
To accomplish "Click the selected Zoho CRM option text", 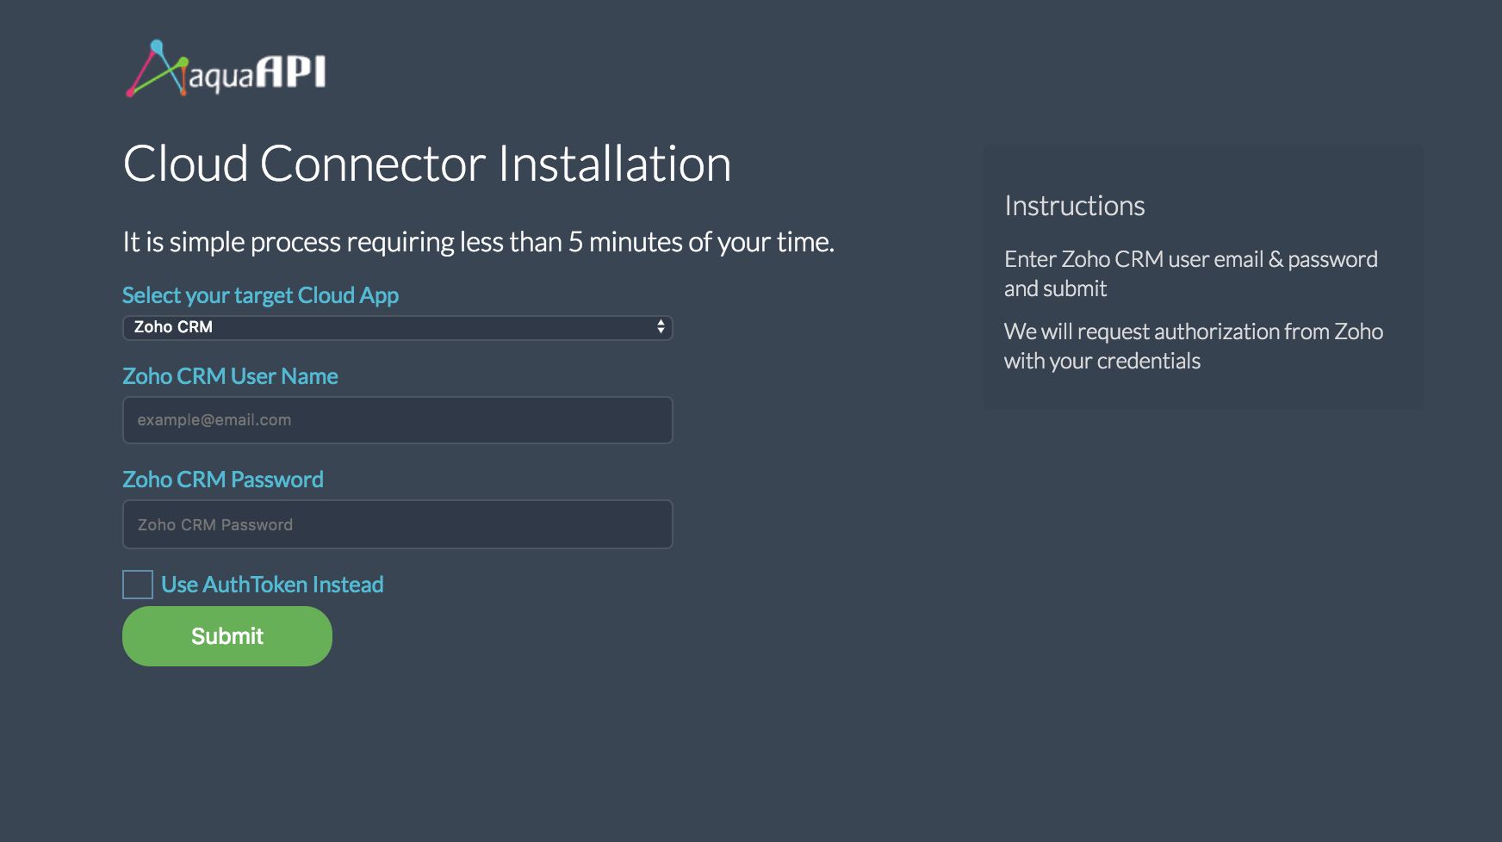I will coord(173,327).
